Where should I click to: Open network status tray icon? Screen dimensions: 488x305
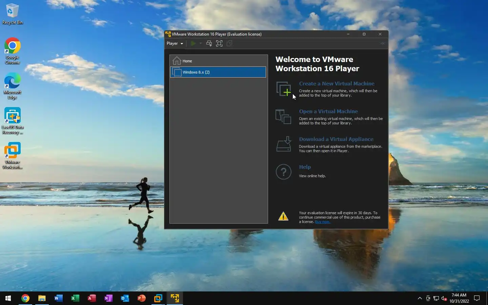tap(436, 298)
